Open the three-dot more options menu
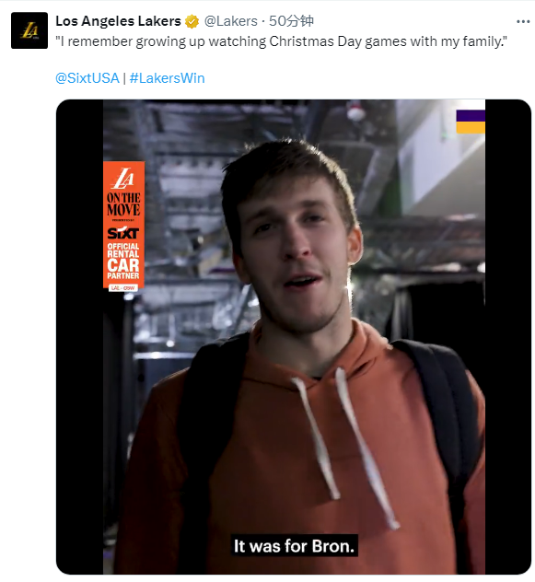This screenshot has width=535, height=582. tap(523, 22)
